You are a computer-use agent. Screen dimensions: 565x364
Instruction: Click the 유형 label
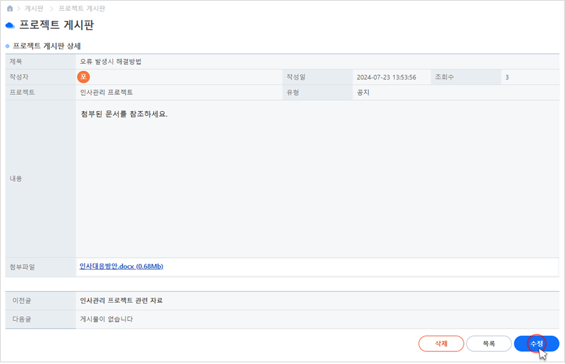(x=293, y=92)
